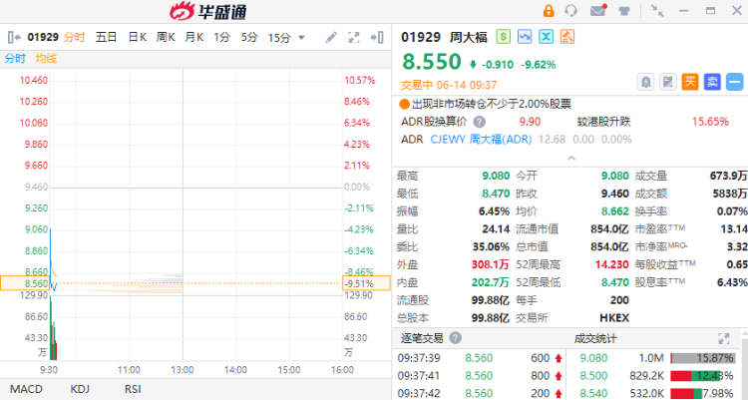Click the 均价 value 8.662
This screenshot has width=748, height=400.
[615, 211]
